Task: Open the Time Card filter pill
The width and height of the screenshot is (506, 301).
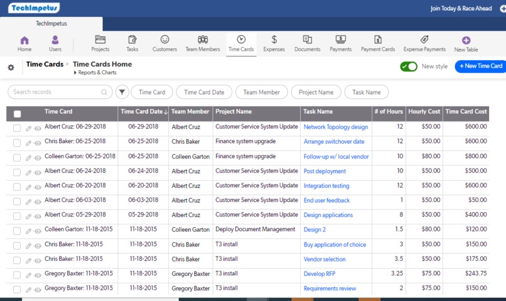Action: coord(152,92)
